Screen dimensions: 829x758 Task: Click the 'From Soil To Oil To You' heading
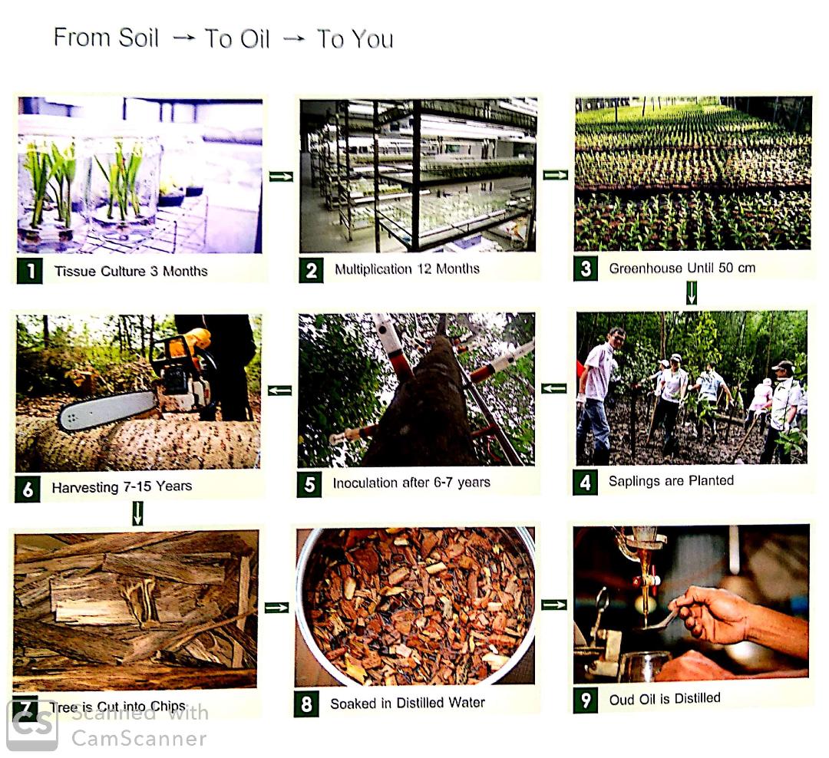tap(223, 38)
